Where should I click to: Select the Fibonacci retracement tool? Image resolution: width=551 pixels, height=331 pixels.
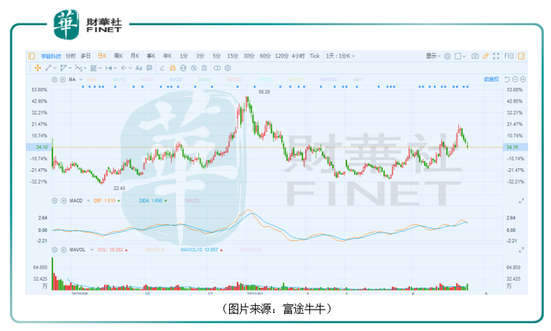(x=94, y=68)
